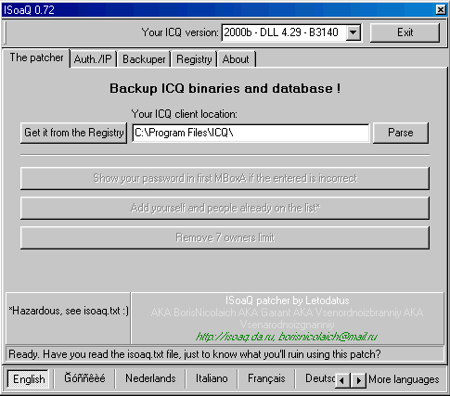450x396 pixels.
Task: Choose the Italiano language tab
Action: click(x=212, y=378)
